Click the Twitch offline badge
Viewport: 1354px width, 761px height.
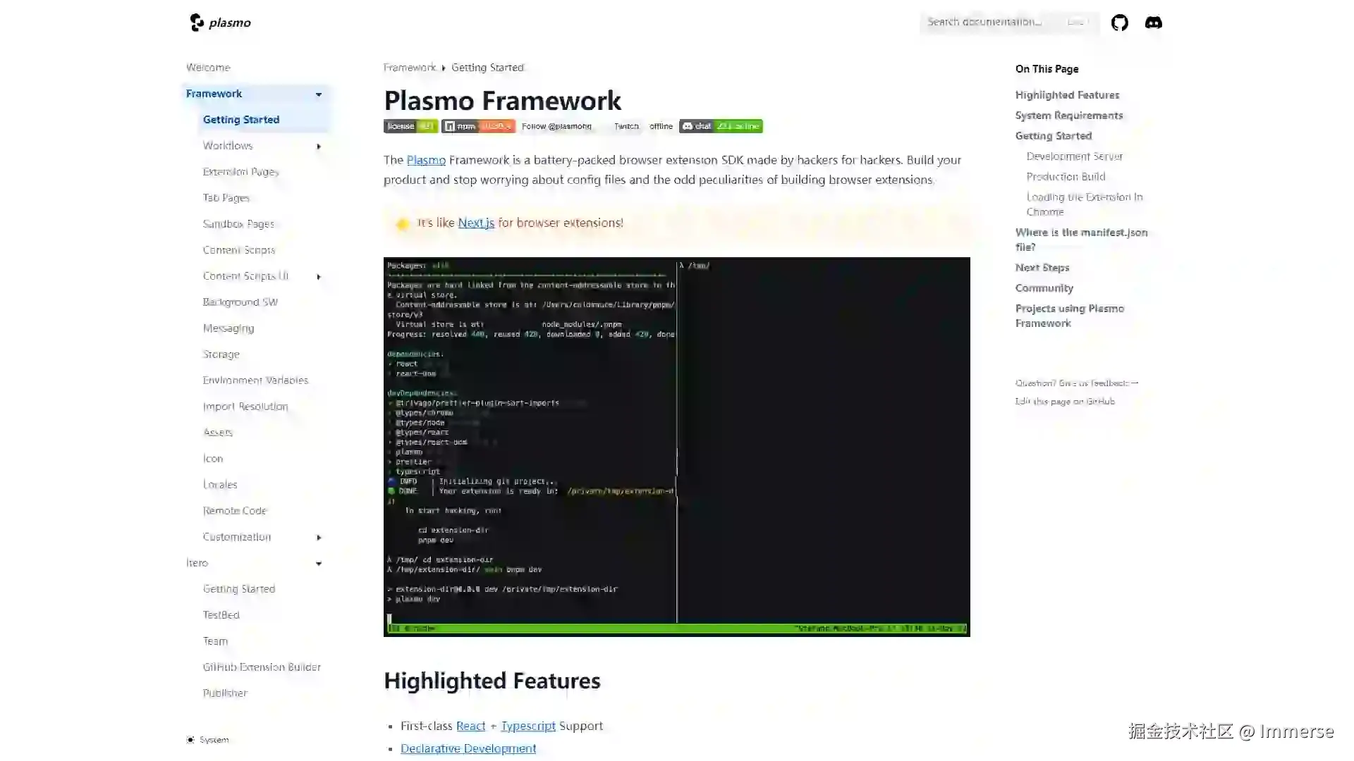[643, 126]
